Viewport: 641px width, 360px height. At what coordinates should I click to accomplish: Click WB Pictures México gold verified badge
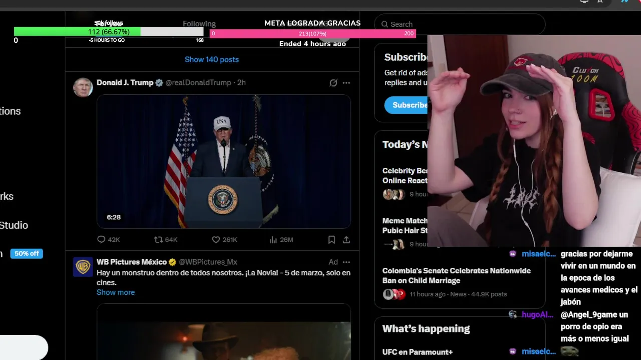(x=172, y=262)
